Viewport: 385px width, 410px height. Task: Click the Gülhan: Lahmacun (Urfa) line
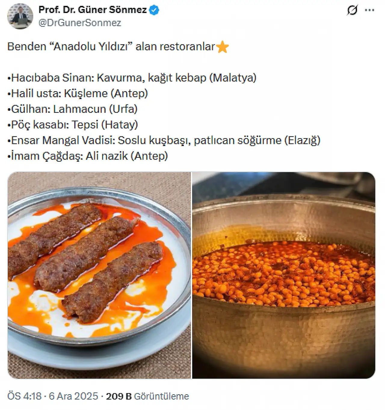[72, 109]
